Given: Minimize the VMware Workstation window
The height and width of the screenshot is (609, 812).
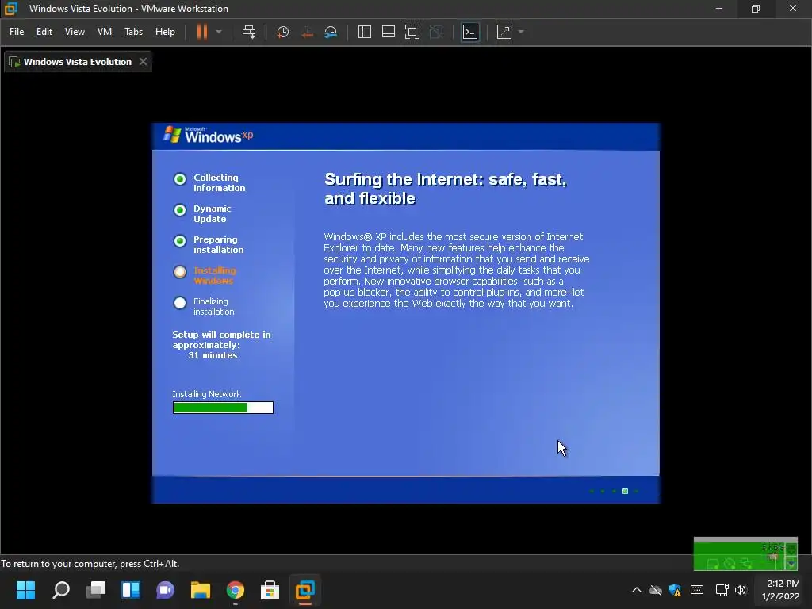Looking at the screenshot, I should coord(718,9).
